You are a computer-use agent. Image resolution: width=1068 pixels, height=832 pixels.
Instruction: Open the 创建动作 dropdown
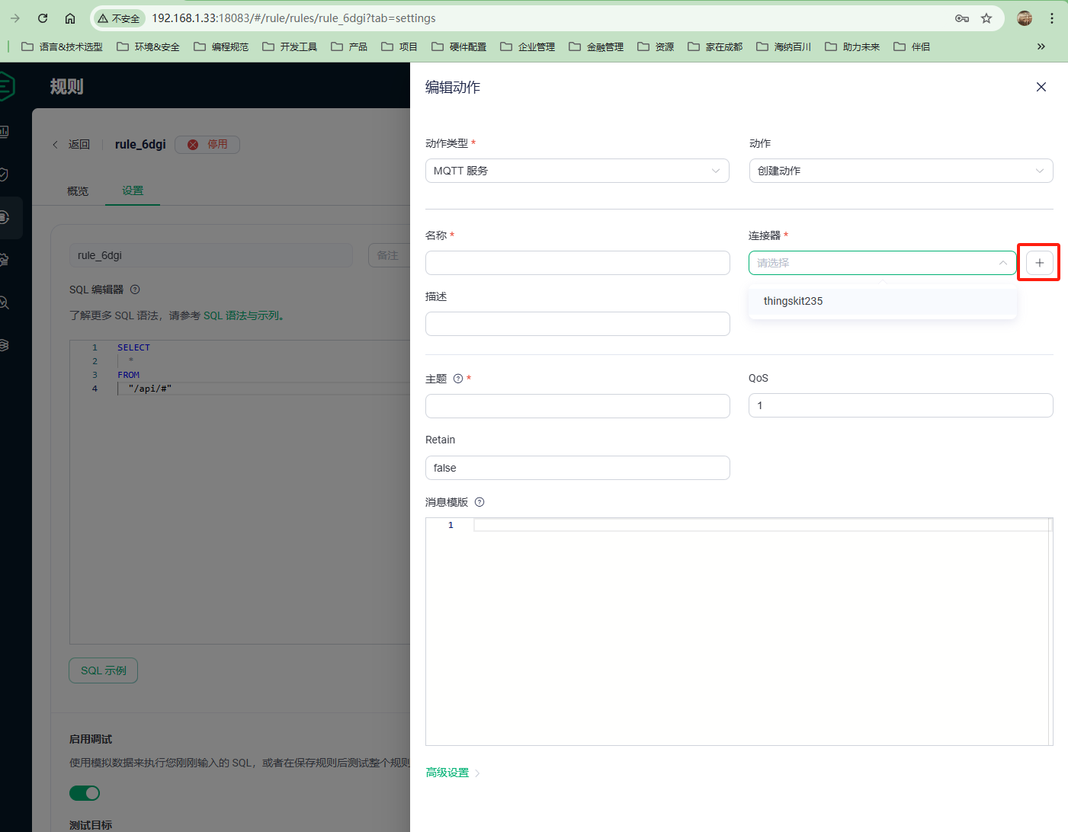tap(900, 171)
